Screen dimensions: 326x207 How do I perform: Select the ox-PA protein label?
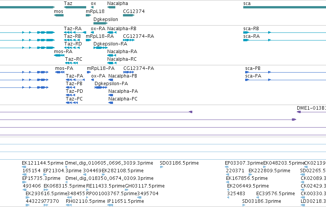coord(98,76)
